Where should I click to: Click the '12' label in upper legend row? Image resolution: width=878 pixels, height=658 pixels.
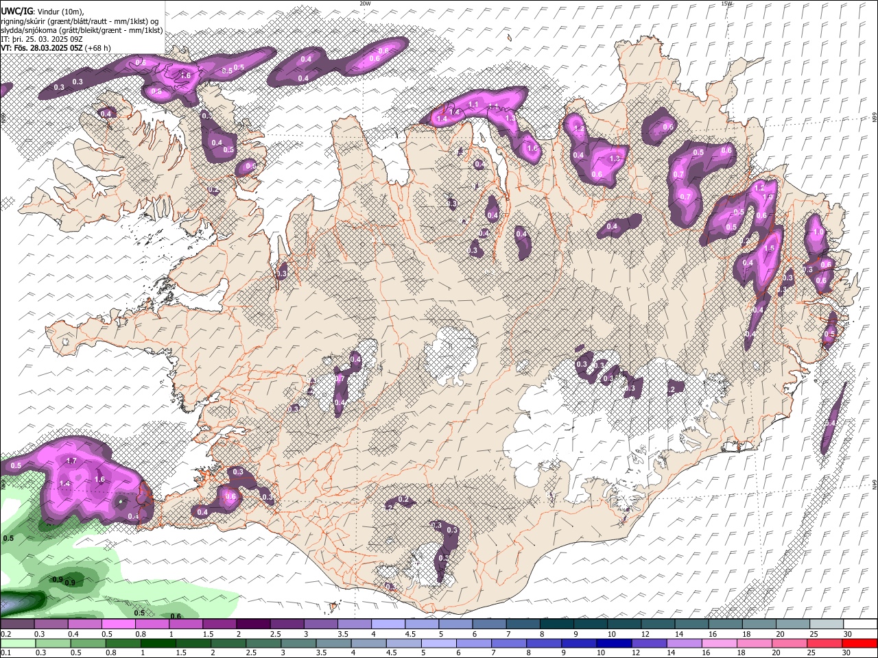[645, 634]
